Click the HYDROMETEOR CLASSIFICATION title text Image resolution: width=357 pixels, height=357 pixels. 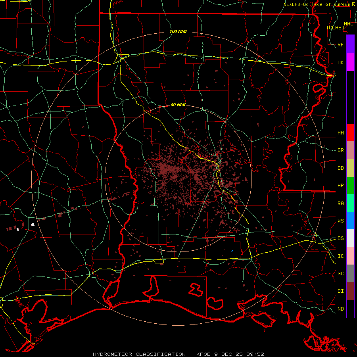coord(139,354)
